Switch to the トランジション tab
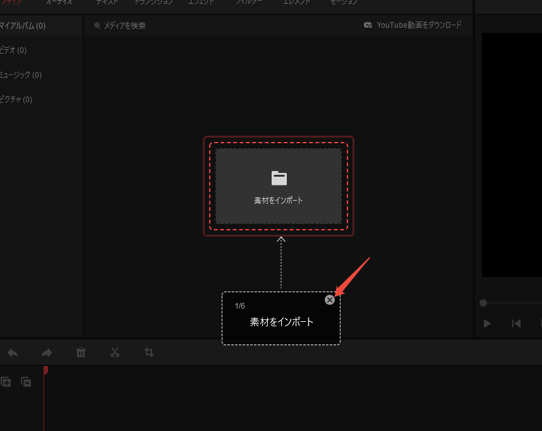 pyautogui.click(x=154, y=2)
